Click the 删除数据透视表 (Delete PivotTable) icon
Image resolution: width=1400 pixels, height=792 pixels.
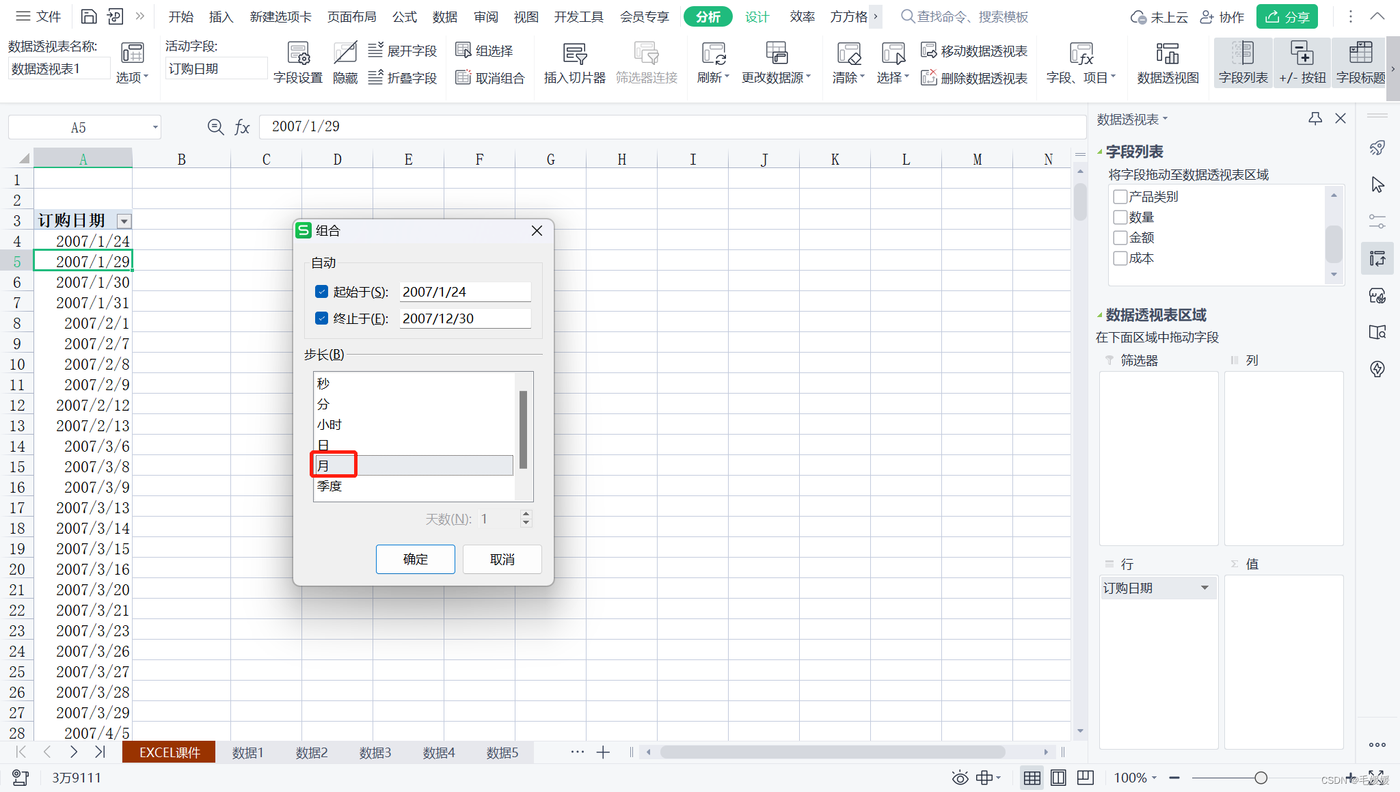[928, 78]
